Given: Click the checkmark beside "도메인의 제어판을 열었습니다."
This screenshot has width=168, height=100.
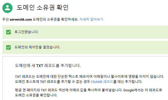Looking at the screenshot, I should 8,47.
